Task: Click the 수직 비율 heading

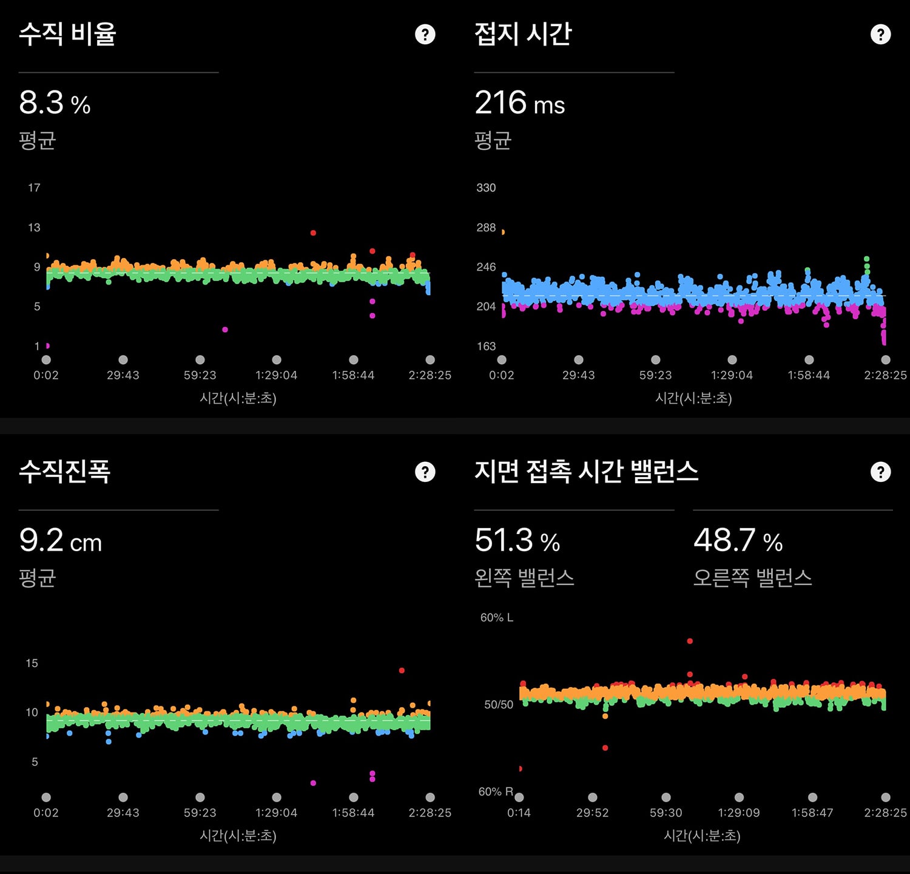Action: tap(67, 34)
